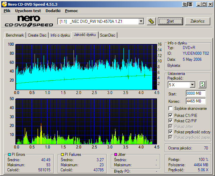Uncheck Pokaż C2/PIF option
The height and width of the screenshot is (176, 215).
click(x=170, y=121)
